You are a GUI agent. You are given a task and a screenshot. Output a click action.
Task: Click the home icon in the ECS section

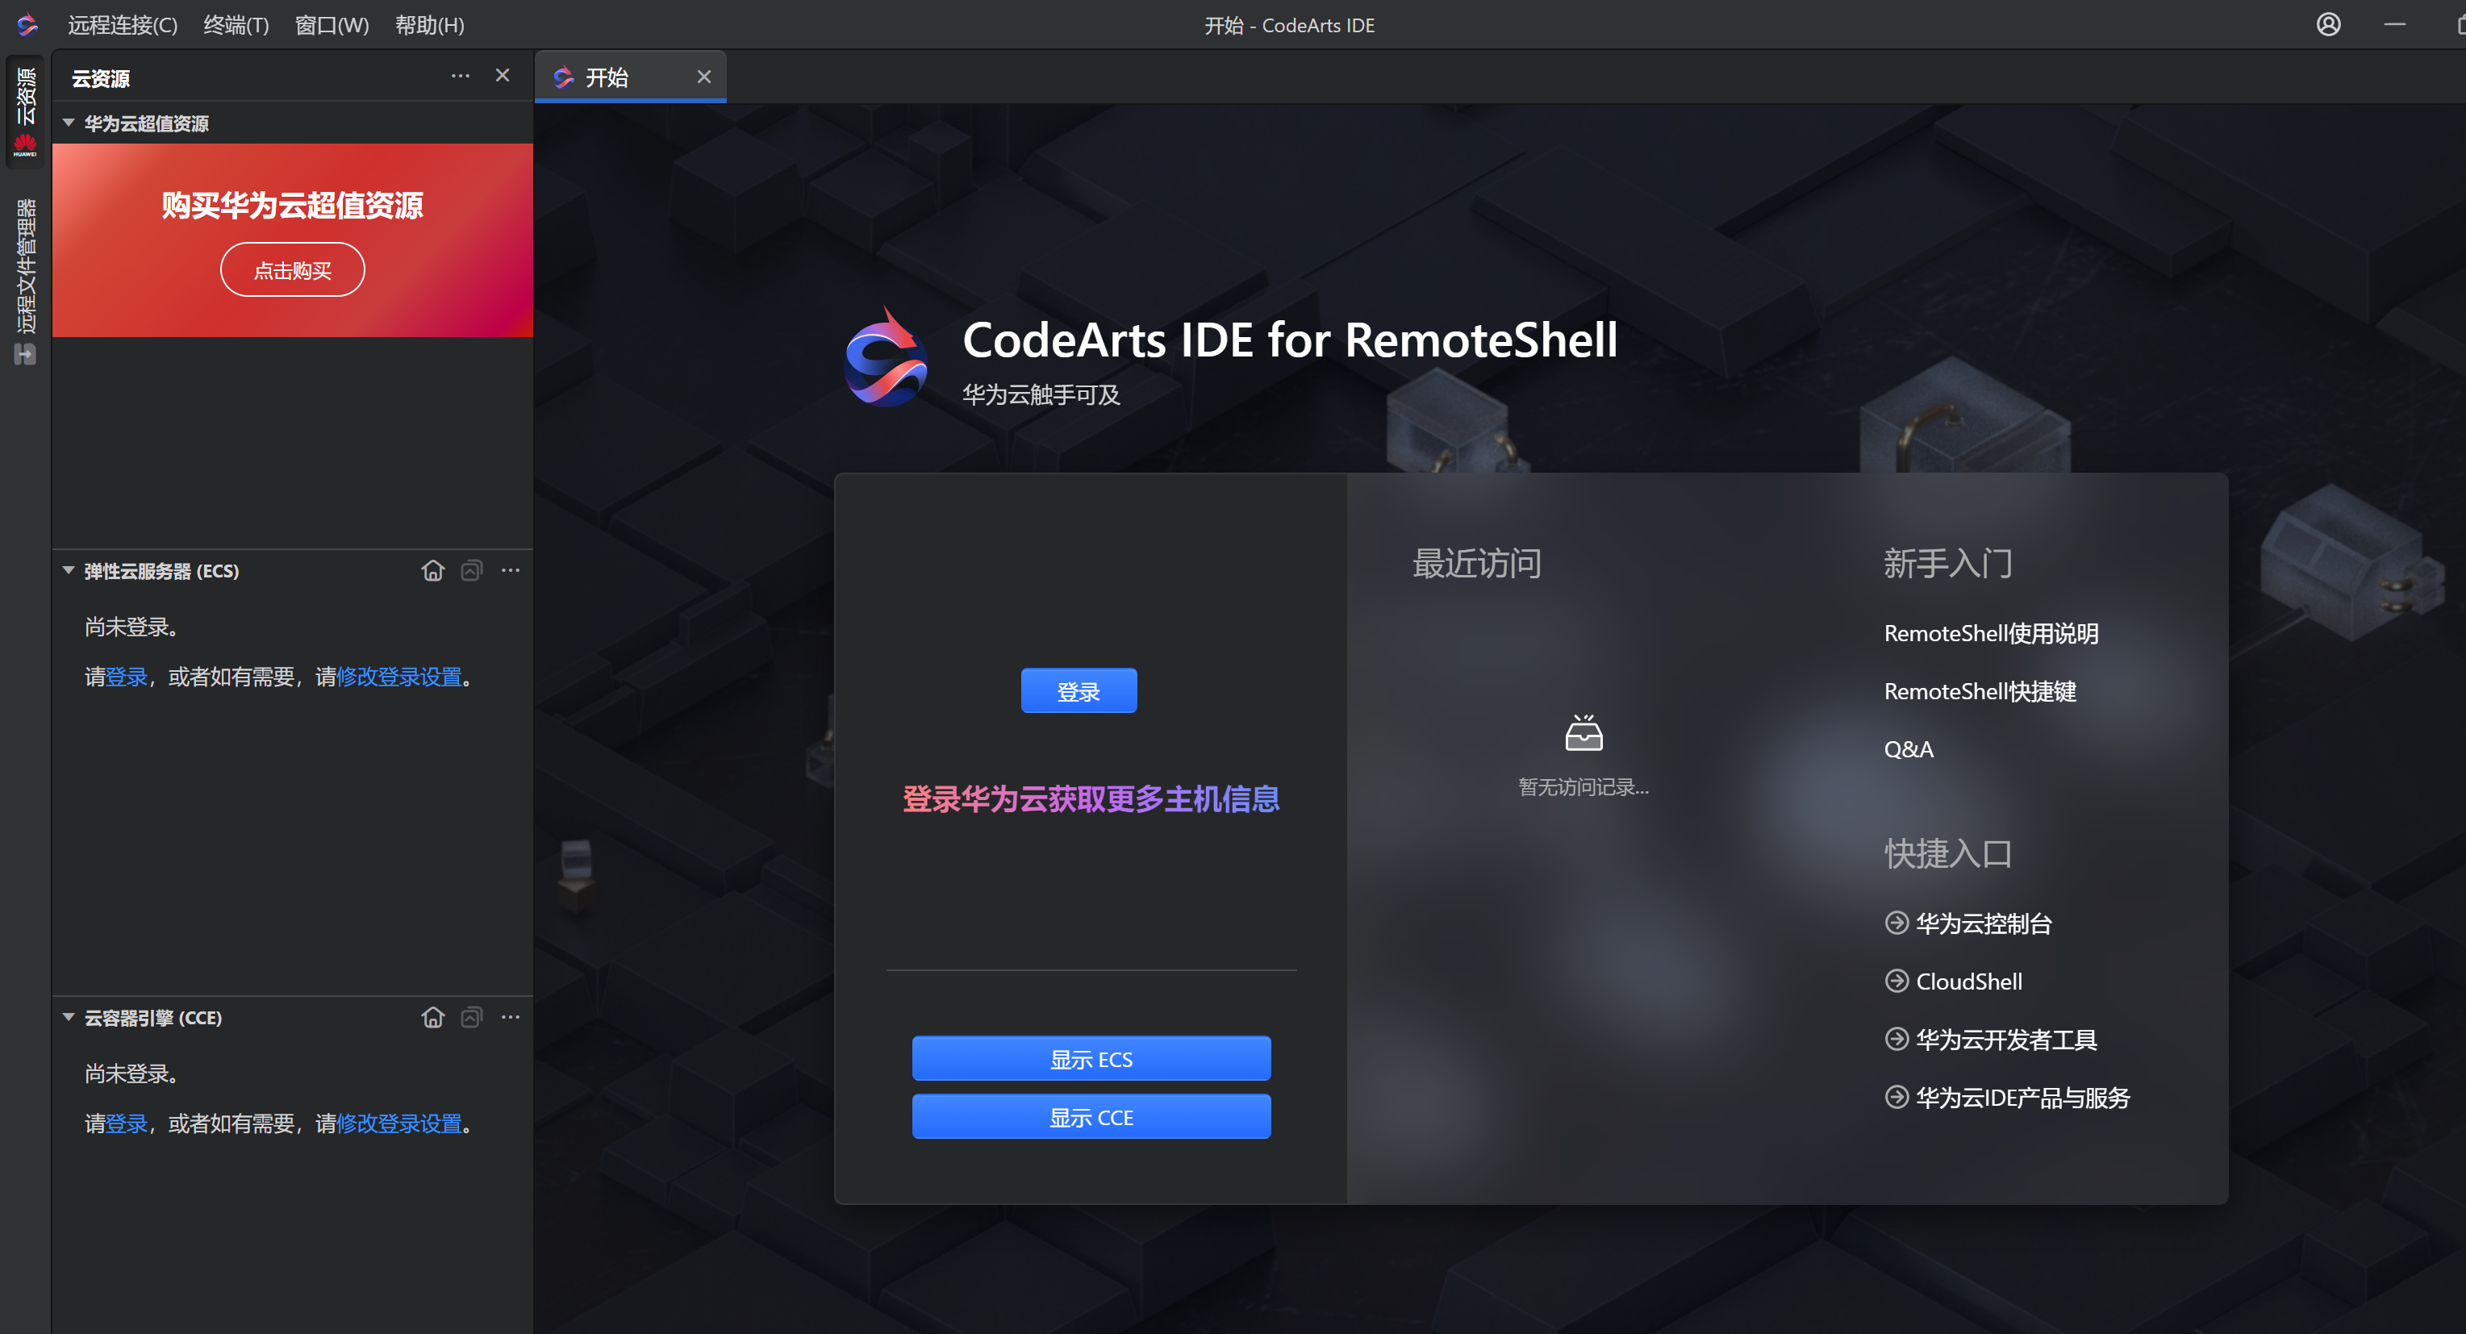point(432,570)
